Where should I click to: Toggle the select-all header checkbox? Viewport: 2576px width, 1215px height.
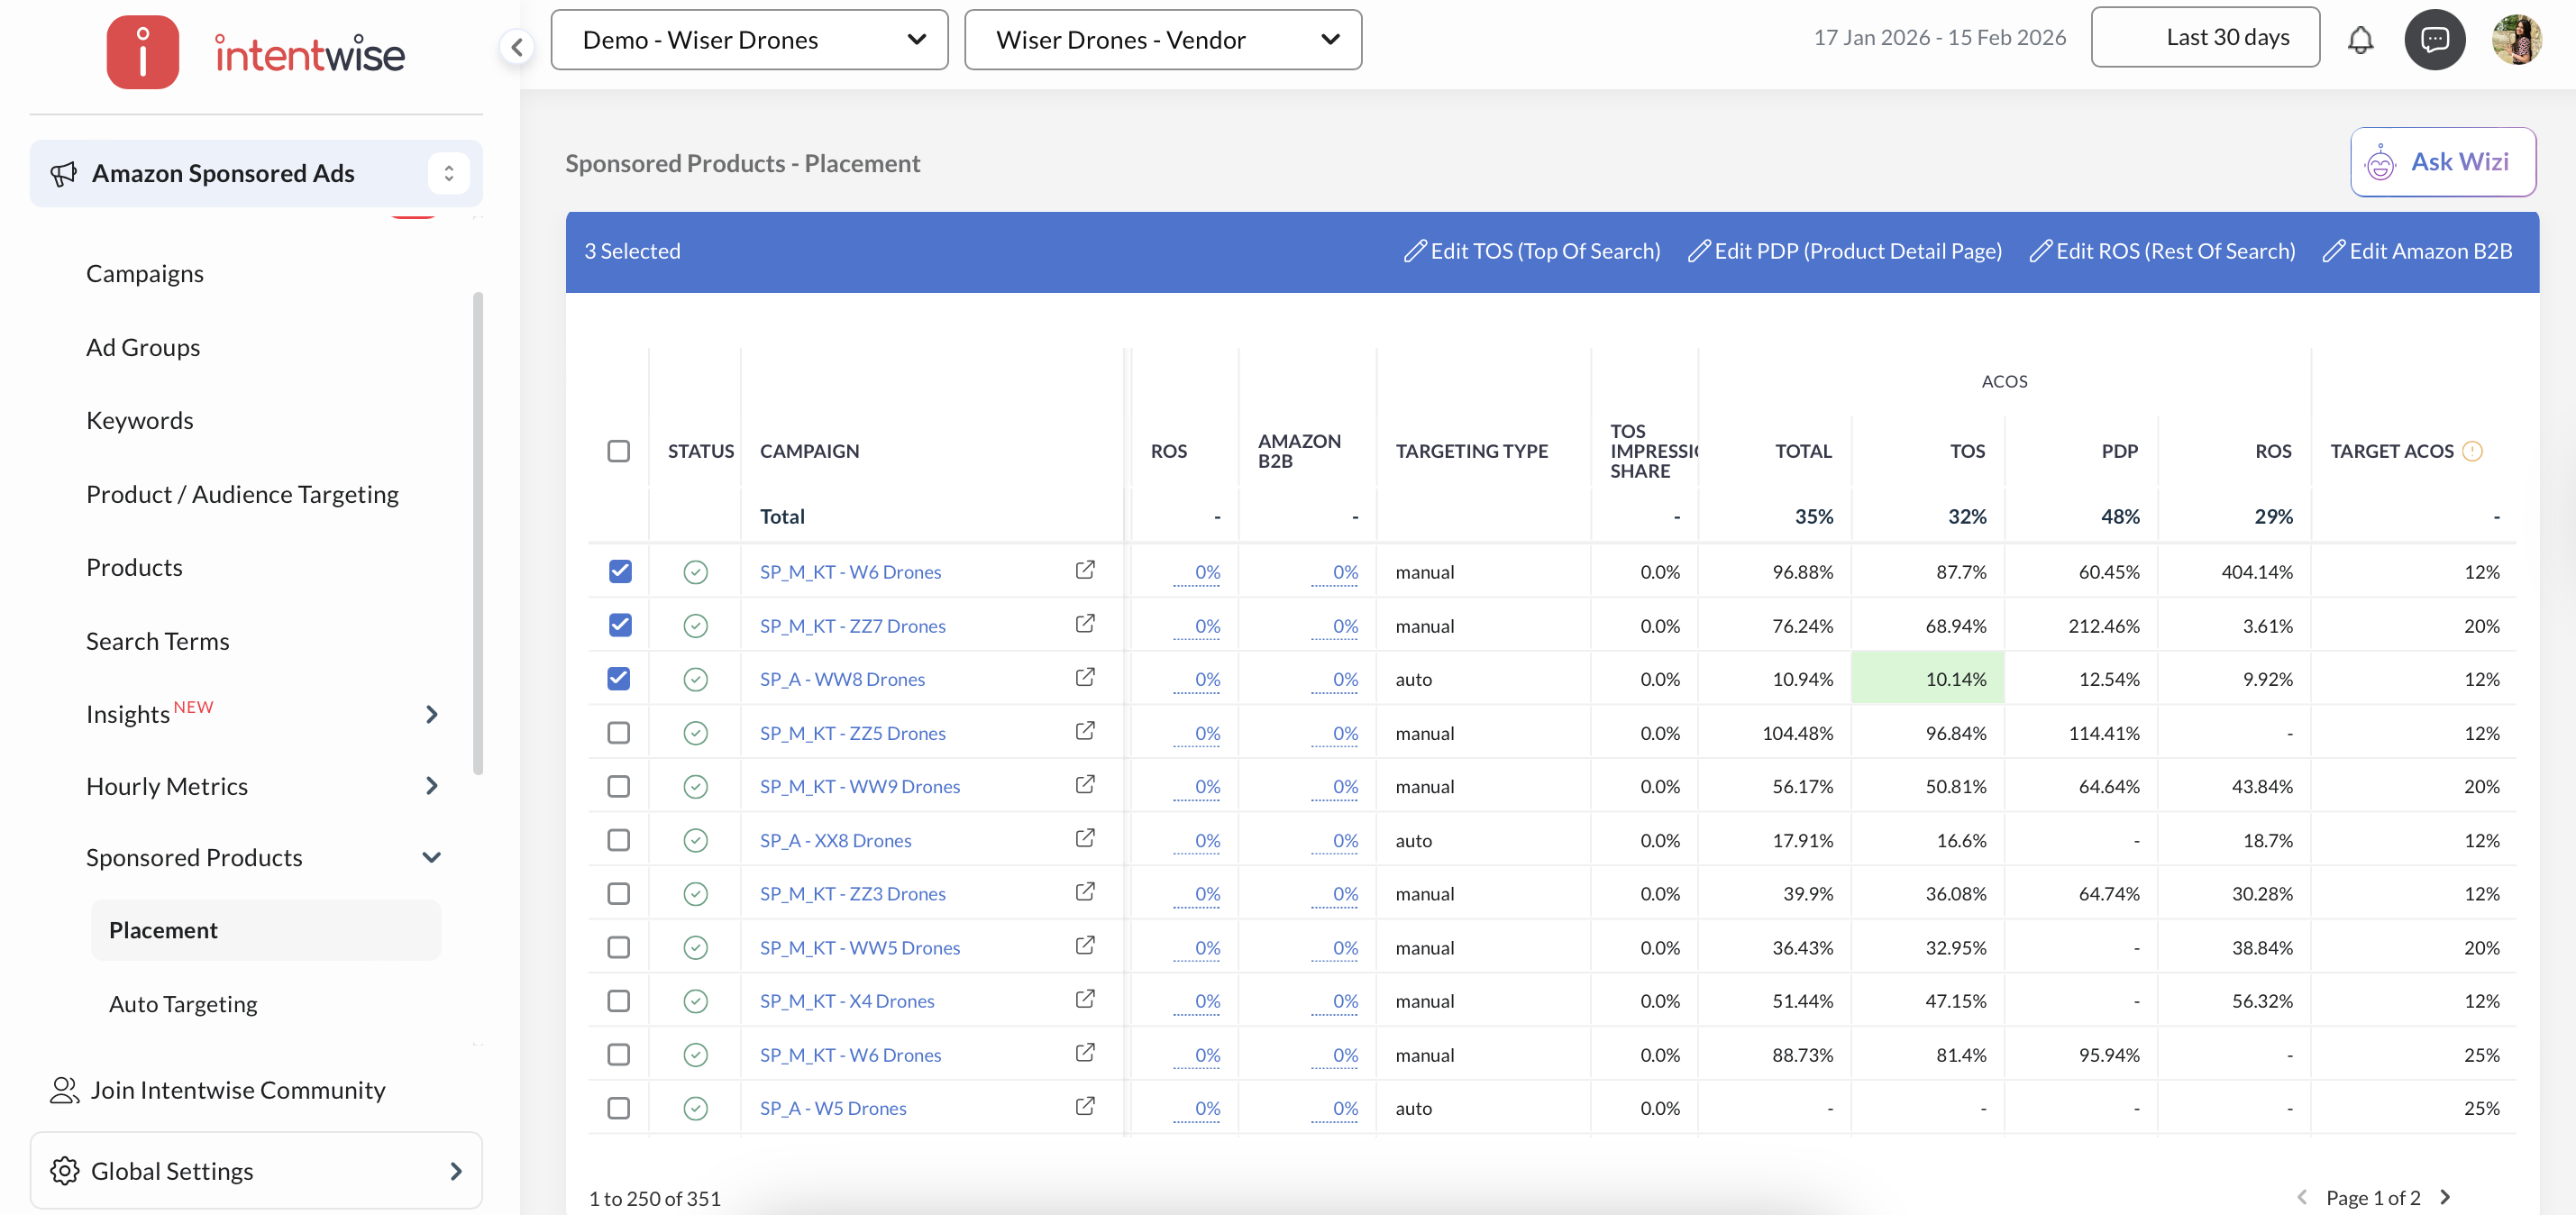tap(619, 451)
